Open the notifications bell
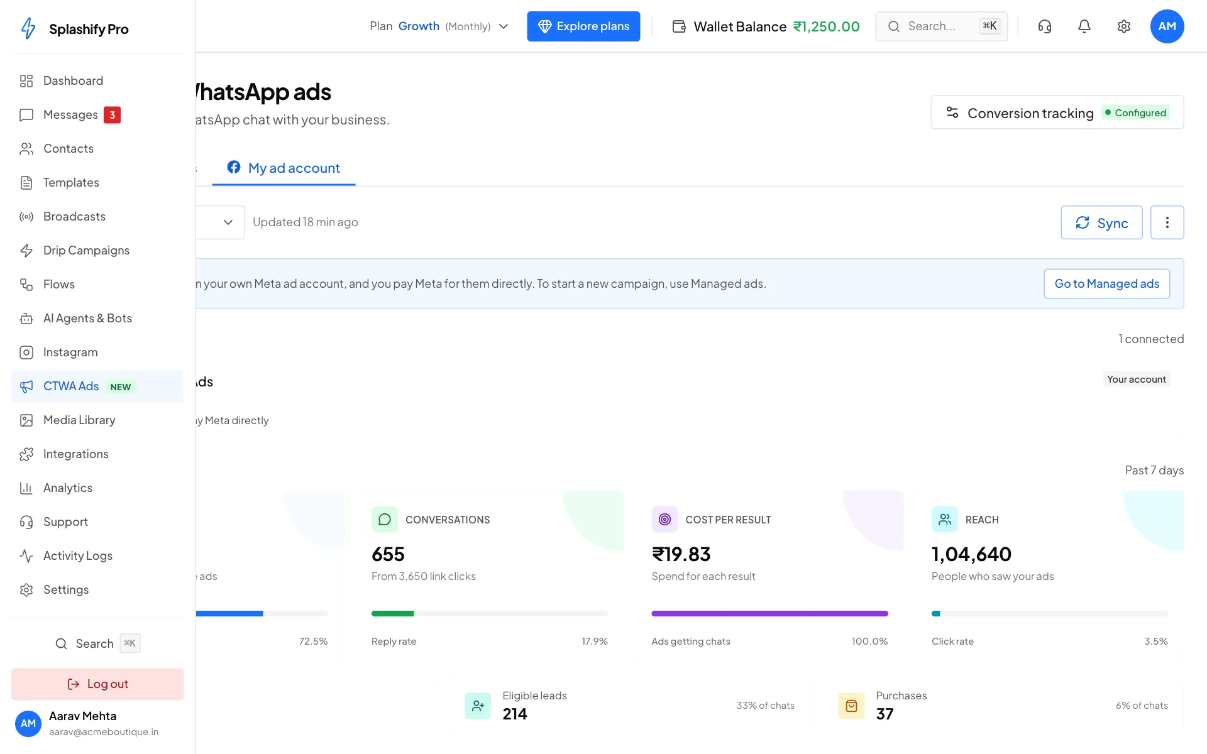 (x=1084, y=26)
